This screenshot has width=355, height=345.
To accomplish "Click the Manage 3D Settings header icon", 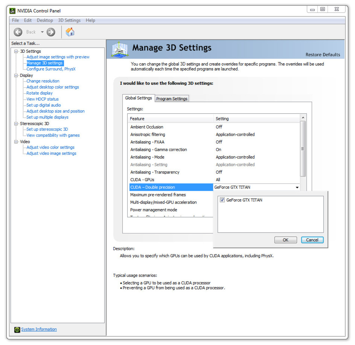I will coord(120,49).
